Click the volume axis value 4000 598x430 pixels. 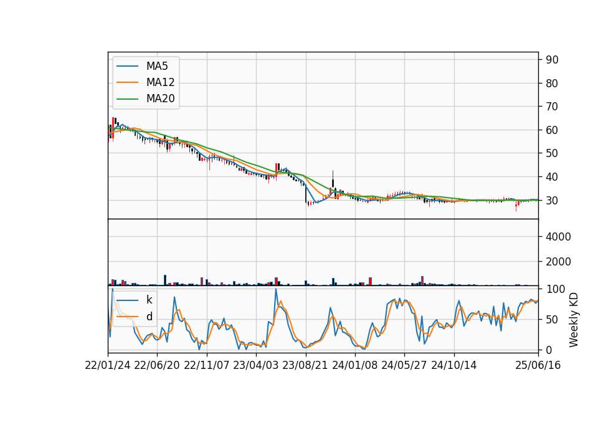(x=558, y=237)
